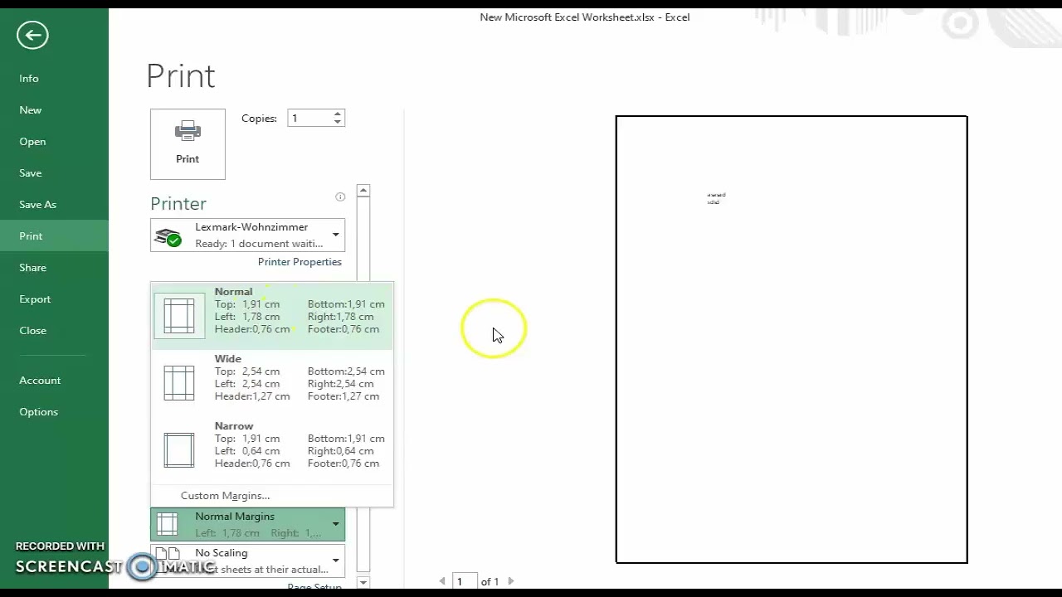Increase the number of copies
Image resolution: width=1062 pixels, height=597 pixels.
pyautogui.click(x=337, y=114)
